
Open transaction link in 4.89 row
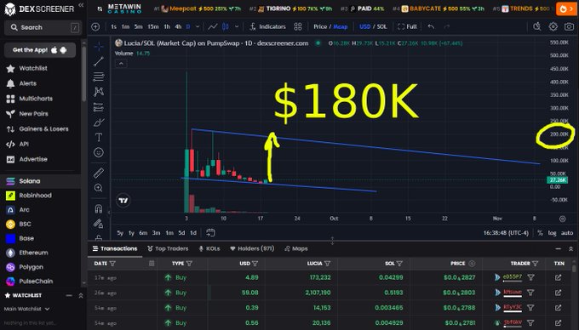558,277
